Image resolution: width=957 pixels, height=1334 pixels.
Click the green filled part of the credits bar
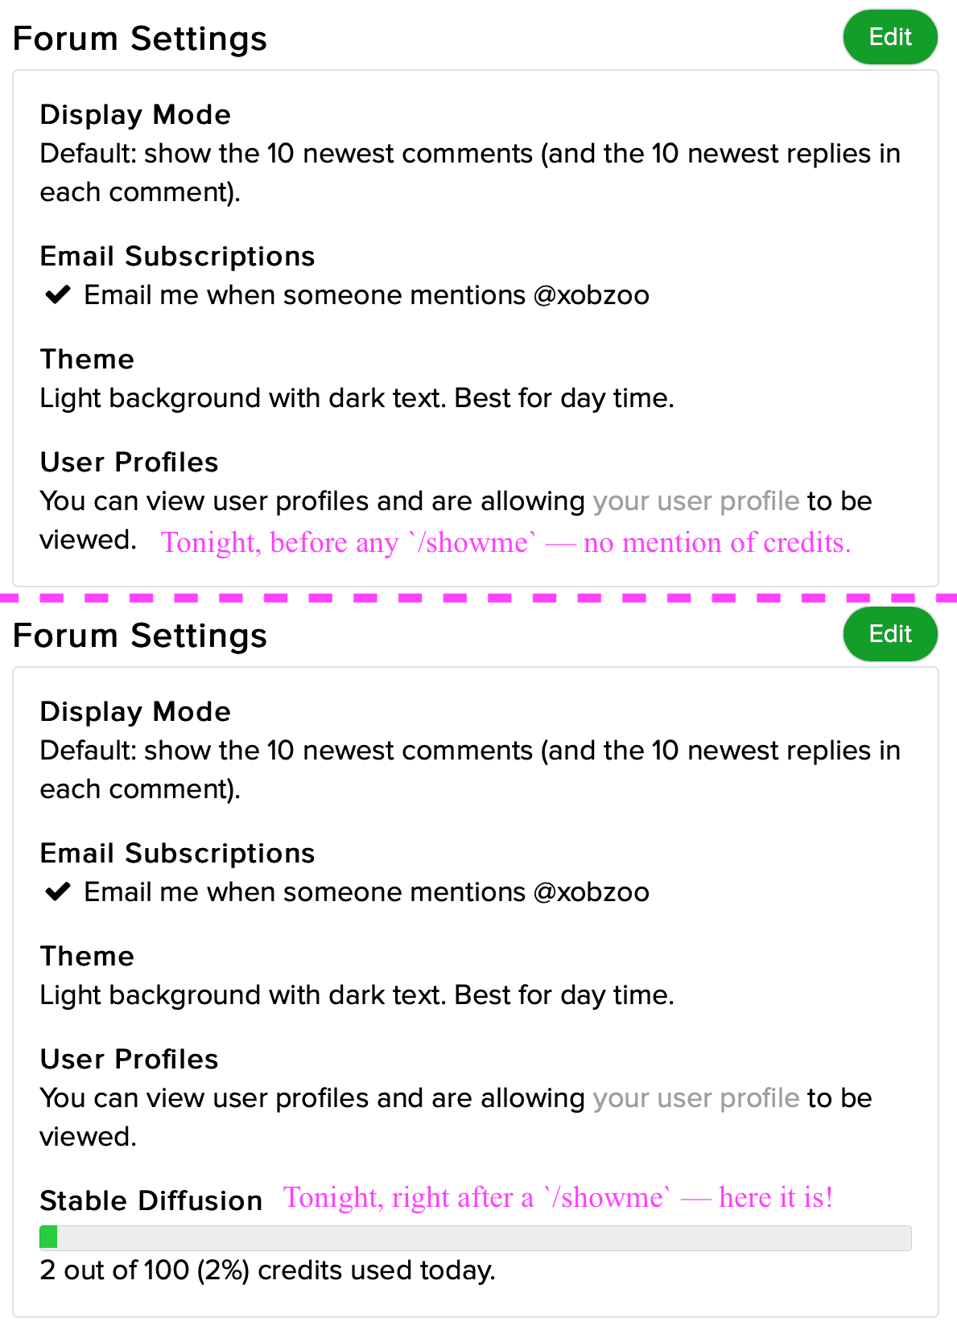tap(48, 1237)
